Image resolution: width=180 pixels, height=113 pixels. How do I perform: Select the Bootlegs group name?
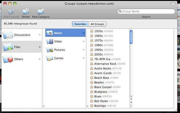pos(100,106)
